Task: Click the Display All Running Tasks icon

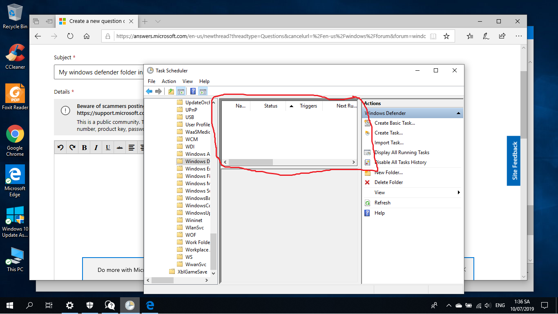Action: click(x=367, y=153)
